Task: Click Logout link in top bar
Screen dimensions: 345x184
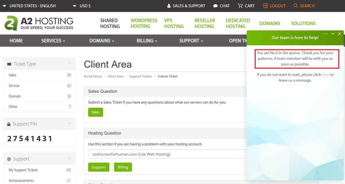Action: click(278, 6)
